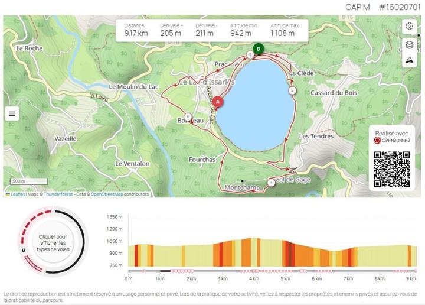The height and width of the screenshot is (305, 425).
Task: Open the Thunderforest attribution link
Action: [57, 194]
